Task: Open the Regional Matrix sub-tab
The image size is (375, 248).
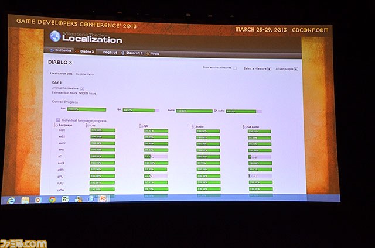Action: tap(85, 74)
